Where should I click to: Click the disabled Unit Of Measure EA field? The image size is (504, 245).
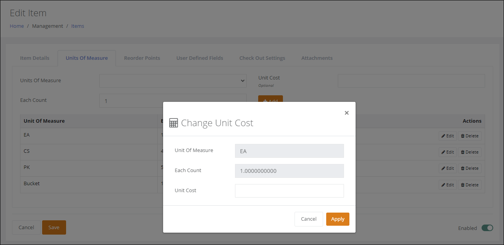(289, 151)
